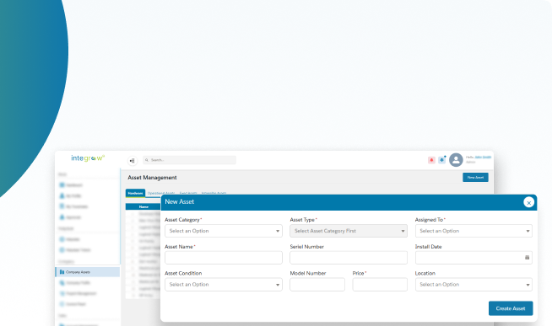The height and width of the screenshot is (326, 552).
Task: Toggle the sidebar collapse icon
Action: [x=133, y=161]
